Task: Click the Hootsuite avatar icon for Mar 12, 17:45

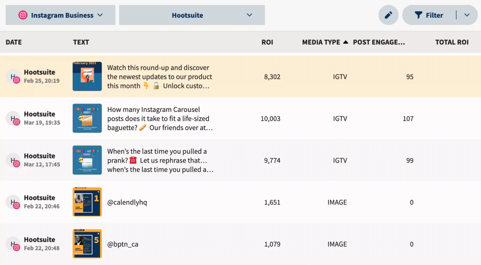Action: [x=13, y=160]
